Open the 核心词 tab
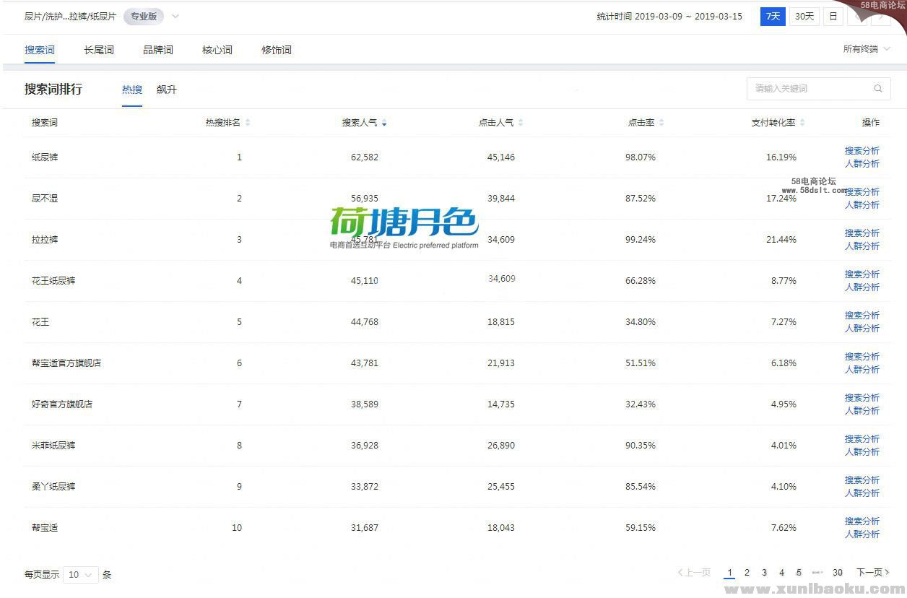This screenshot has width=907, height=598. [217, 50]
